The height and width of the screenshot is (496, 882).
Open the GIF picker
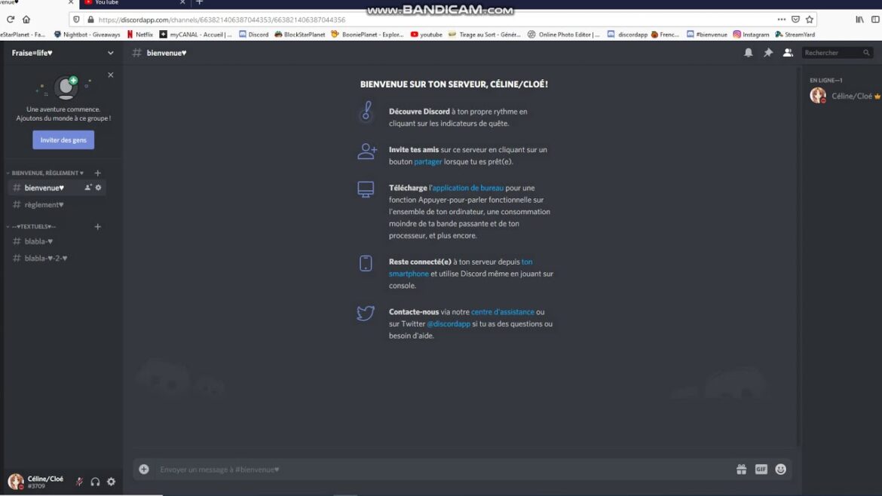coord(761,468)
